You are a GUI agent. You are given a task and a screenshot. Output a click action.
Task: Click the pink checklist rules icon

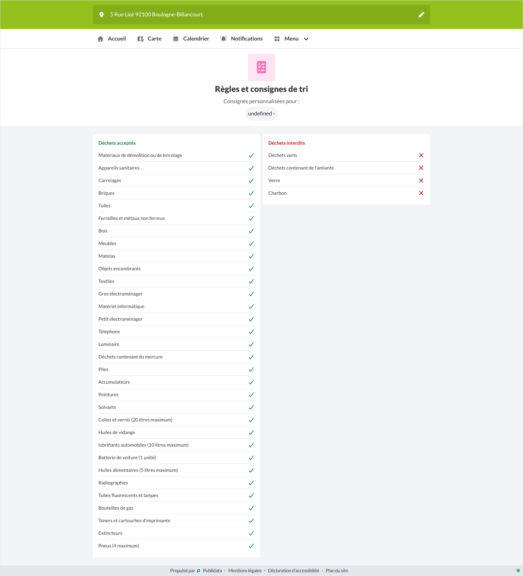pyautogui.click(x=261, y=67)
